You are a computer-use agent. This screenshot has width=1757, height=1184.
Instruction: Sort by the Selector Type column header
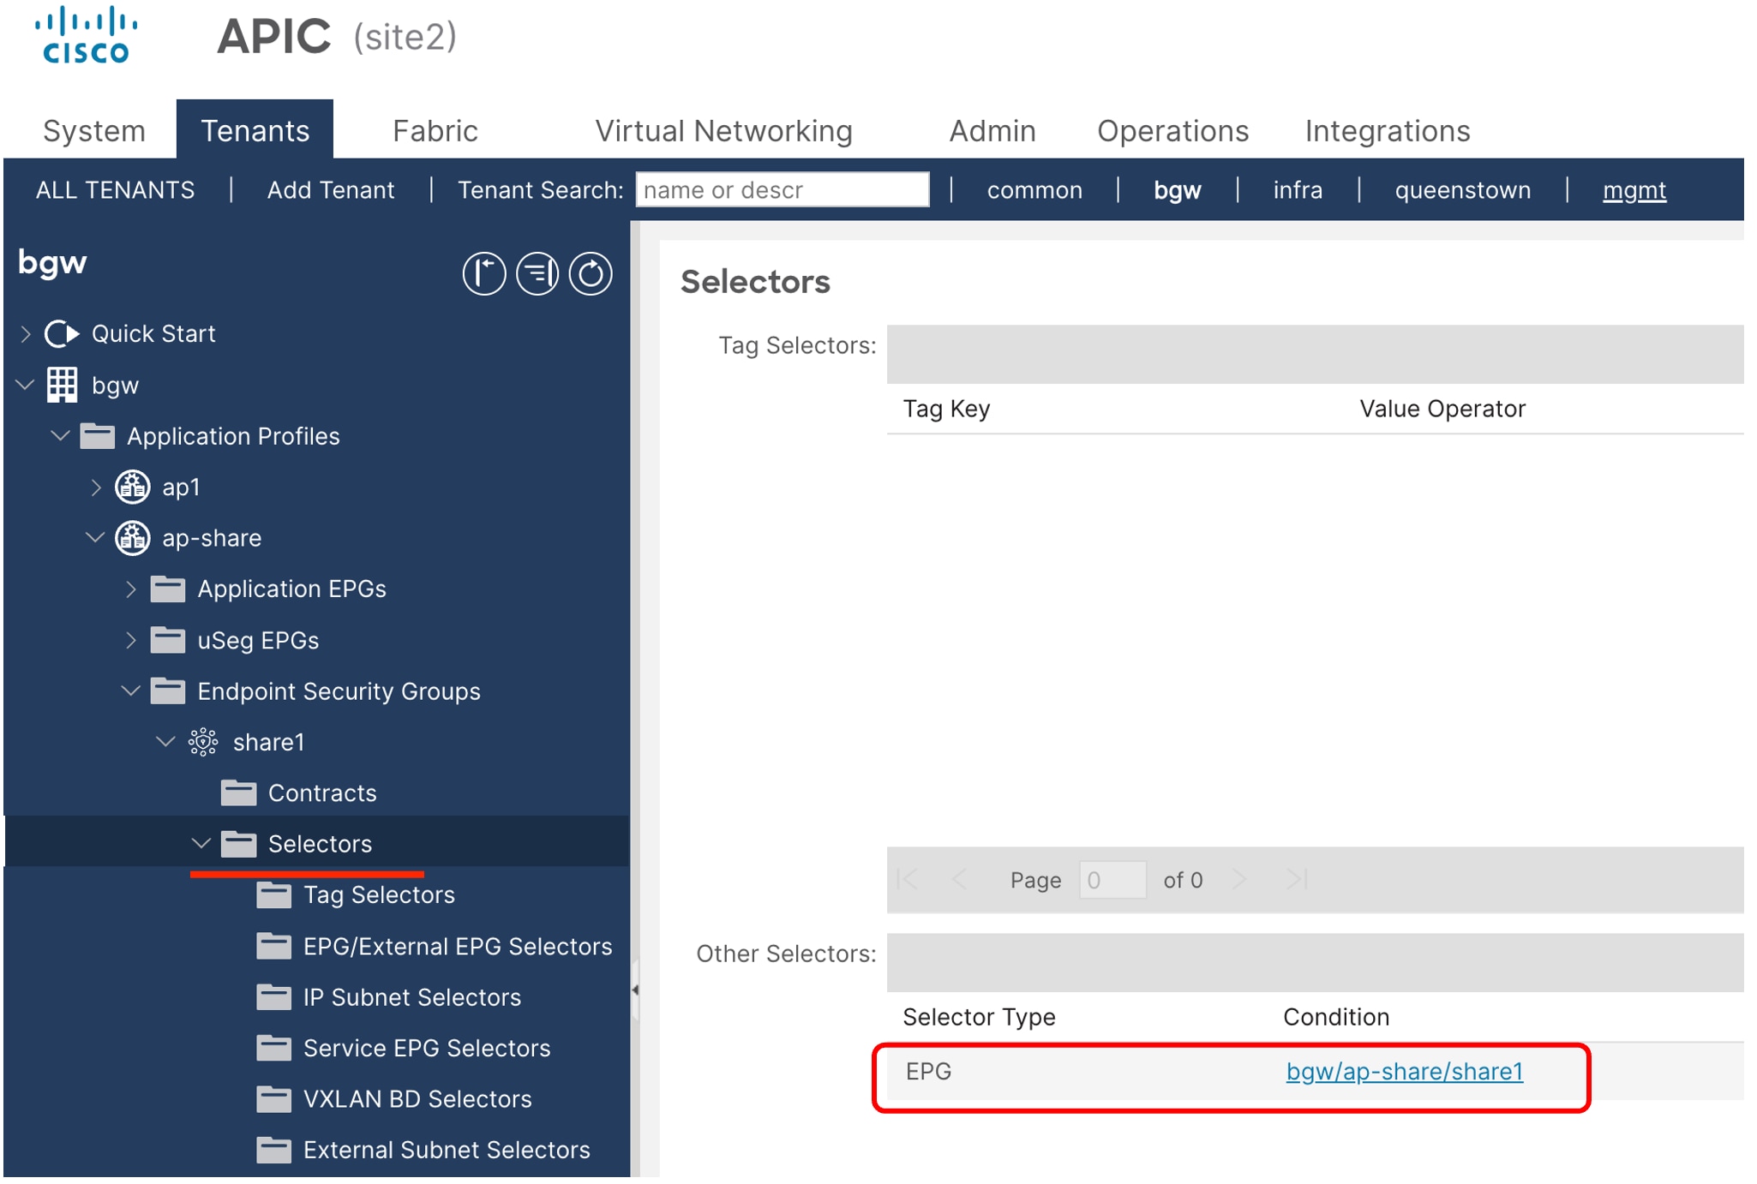click(x=979, y=1017)
